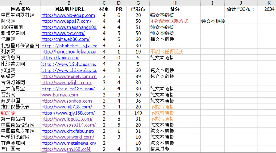
Task: Select the 合计已发布： cell
Action: 241,9
